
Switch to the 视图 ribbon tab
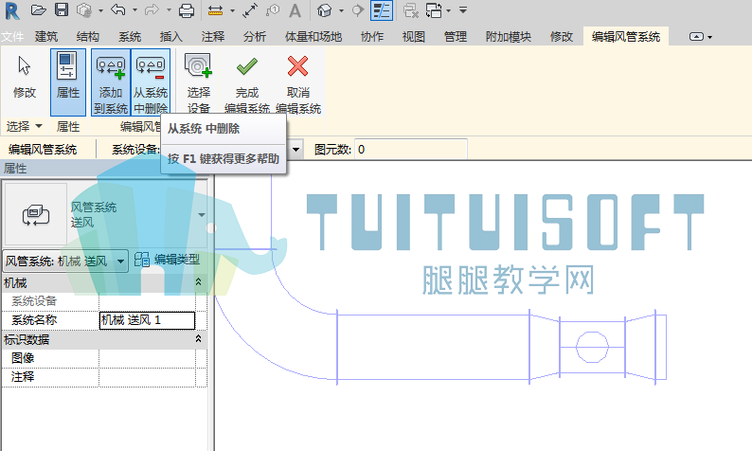click(x=414, y=36)
